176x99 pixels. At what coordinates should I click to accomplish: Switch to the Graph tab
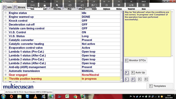53,7
